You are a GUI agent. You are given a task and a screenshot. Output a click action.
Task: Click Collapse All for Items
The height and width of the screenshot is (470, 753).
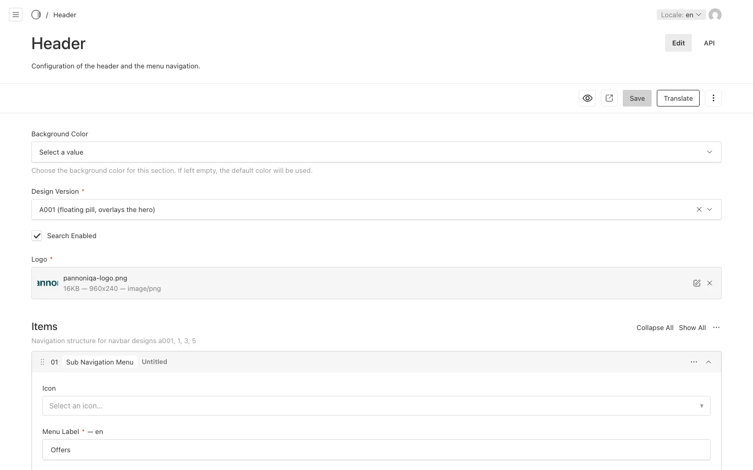tap(655, 327)
